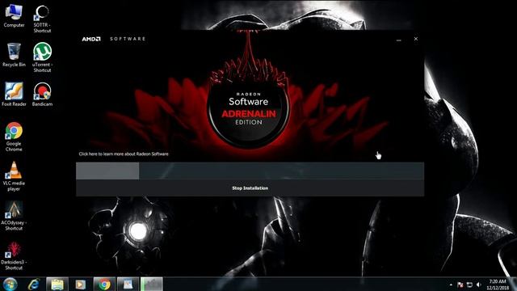Screen dimensions: 517x291
Task: Select Google Chrome desktop shortcut
Action: (x=14, y=137)
